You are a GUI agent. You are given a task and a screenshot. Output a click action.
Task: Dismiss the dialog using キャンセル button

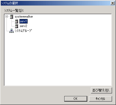pos(101,99)
